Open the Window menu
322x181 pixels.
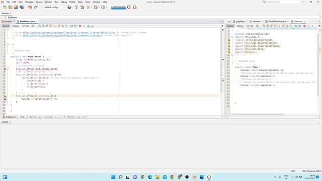pyautogui.click(x=96, y=2)
